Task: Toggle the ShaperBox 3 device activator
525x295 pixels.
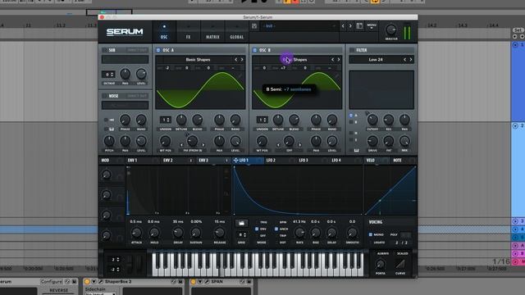Action: point(87,282)
